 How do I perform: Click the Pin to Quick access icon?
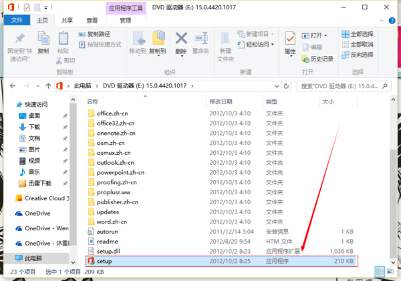point(20,39)
